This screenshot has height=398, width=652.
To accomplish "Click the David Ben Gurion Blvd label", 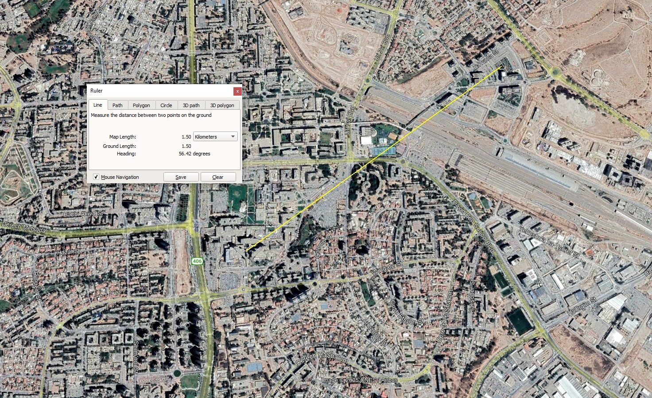I will click(x=473, y=226).
